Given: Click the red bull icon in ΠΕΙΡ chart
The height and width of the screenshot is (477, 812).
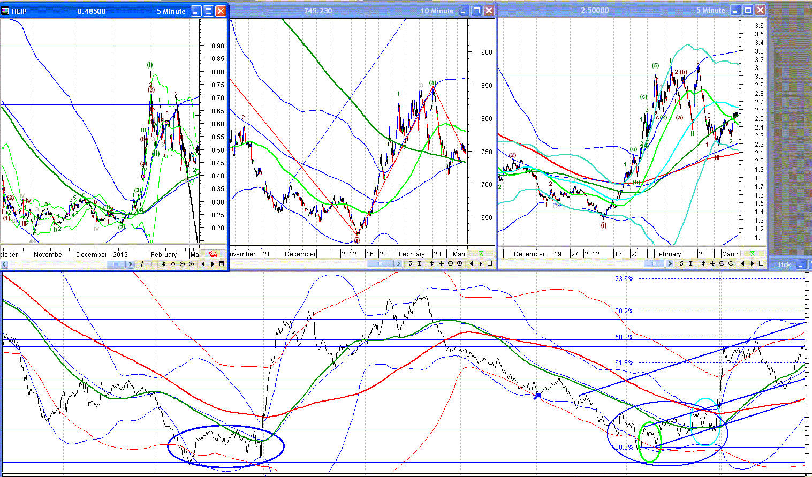Looking at the screenshot, I should pos(213,254).
